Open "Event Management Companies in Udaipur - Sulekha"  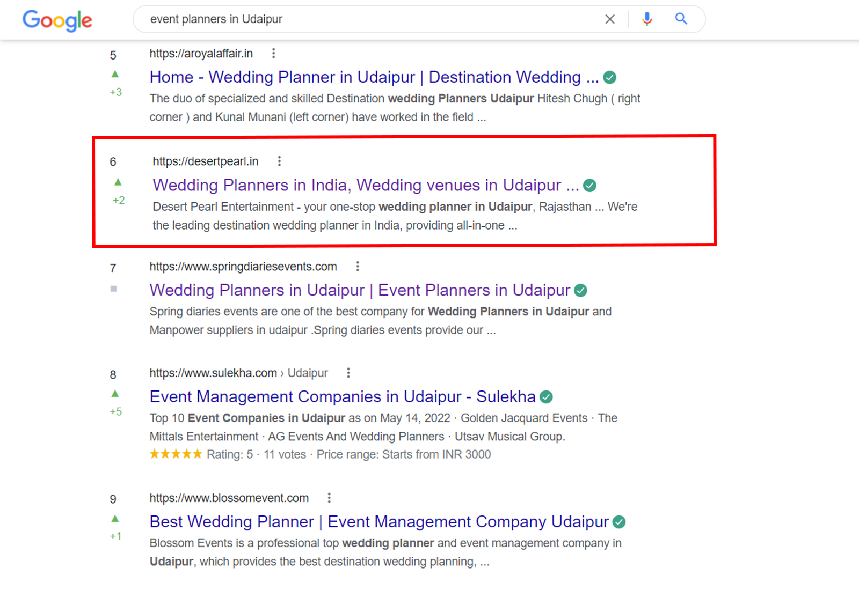343,396
